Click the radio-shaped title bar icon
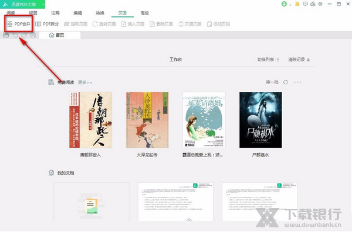Image resolution: width=352 pixels, height=232 pixels. [x=313, y=4]
